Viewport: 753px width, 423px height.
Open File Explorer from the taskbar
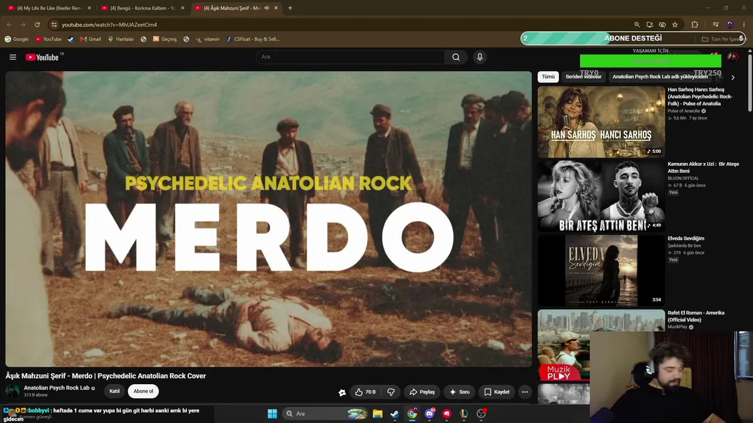point(378,414)
